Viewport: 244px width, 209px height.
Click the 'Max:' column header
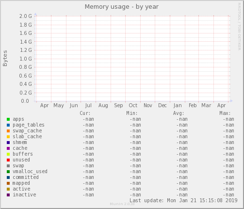225,113
